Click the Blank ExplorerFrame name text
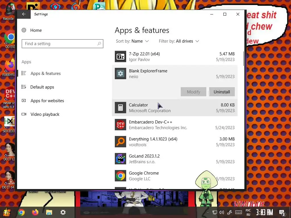The height and width of the screenshot is (218, 291). (x=148, y=71)
